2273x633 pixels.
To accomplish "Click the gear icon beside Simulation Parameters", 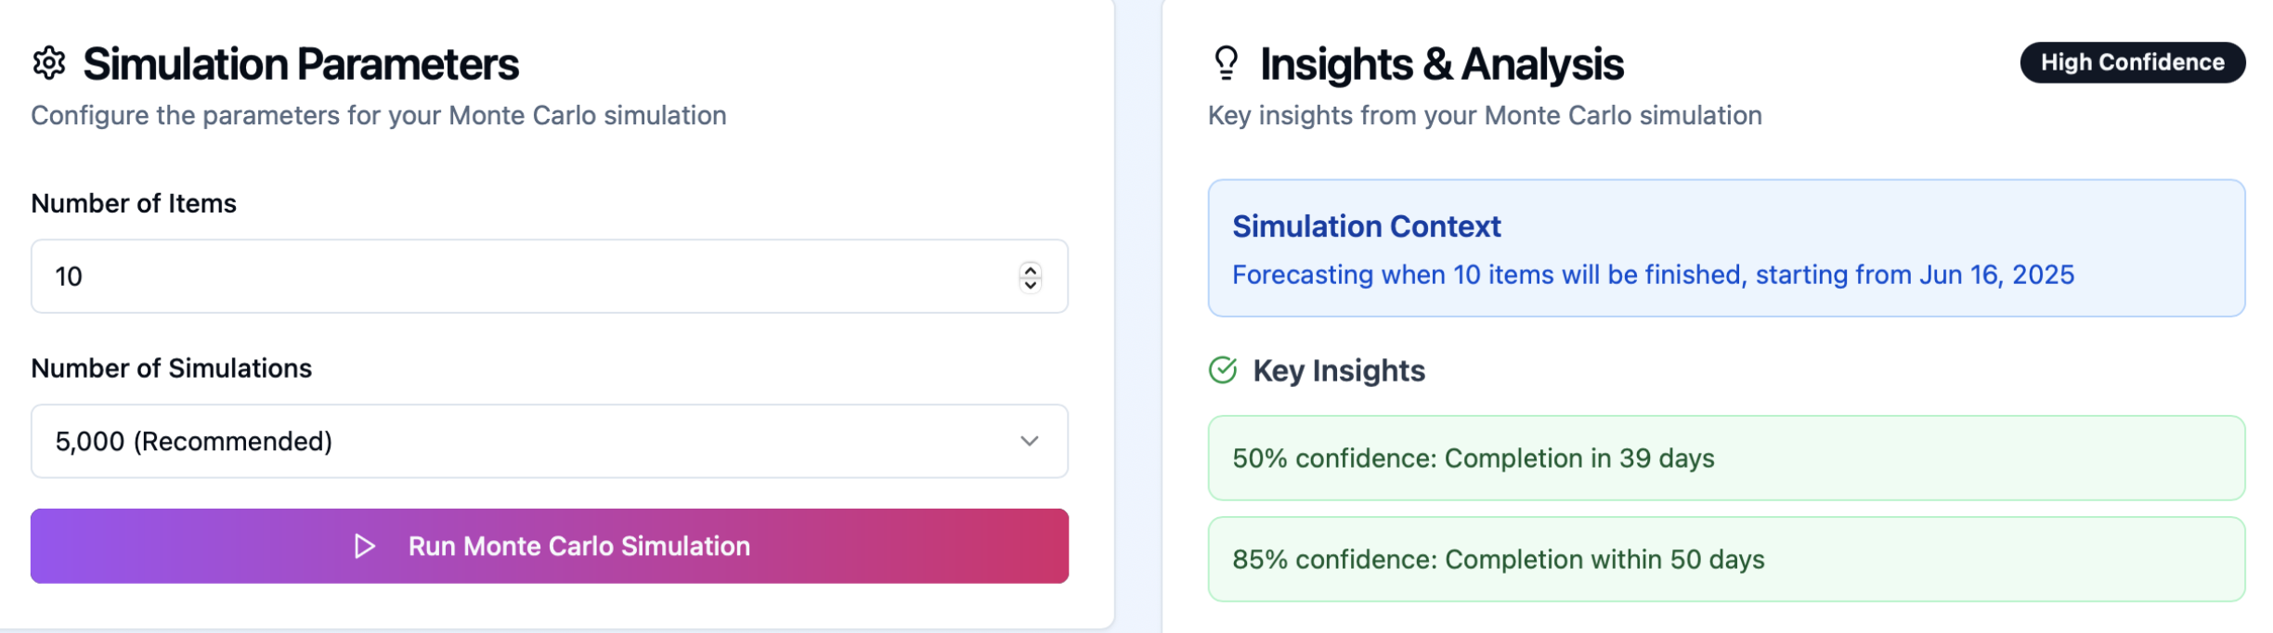I will 49,63.
